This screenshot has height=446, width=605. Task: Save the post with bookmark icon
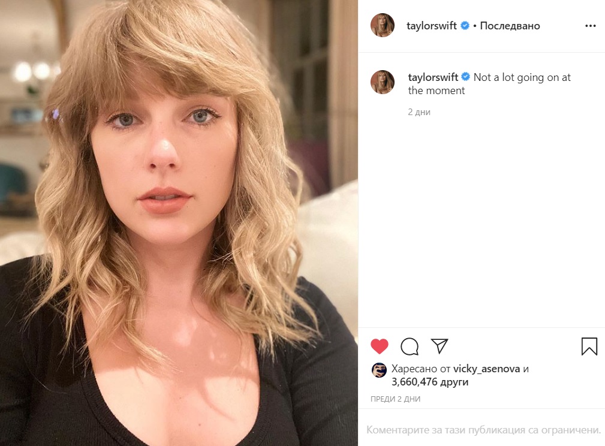pos(589,346)
